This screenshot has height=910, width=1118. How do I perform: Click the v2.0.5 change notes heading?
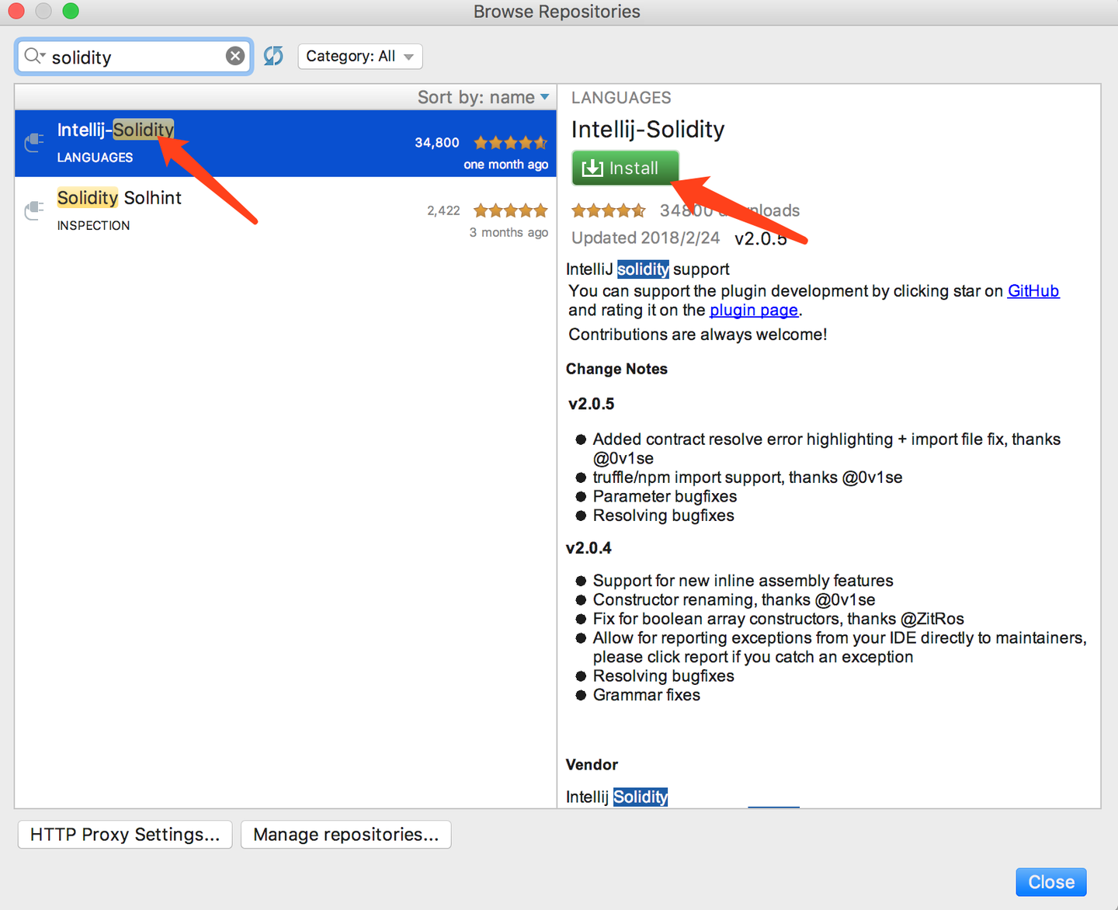tap(592, 404)
